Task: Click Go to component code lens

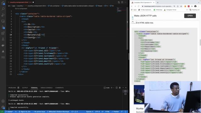Action: tap(21, 8)
